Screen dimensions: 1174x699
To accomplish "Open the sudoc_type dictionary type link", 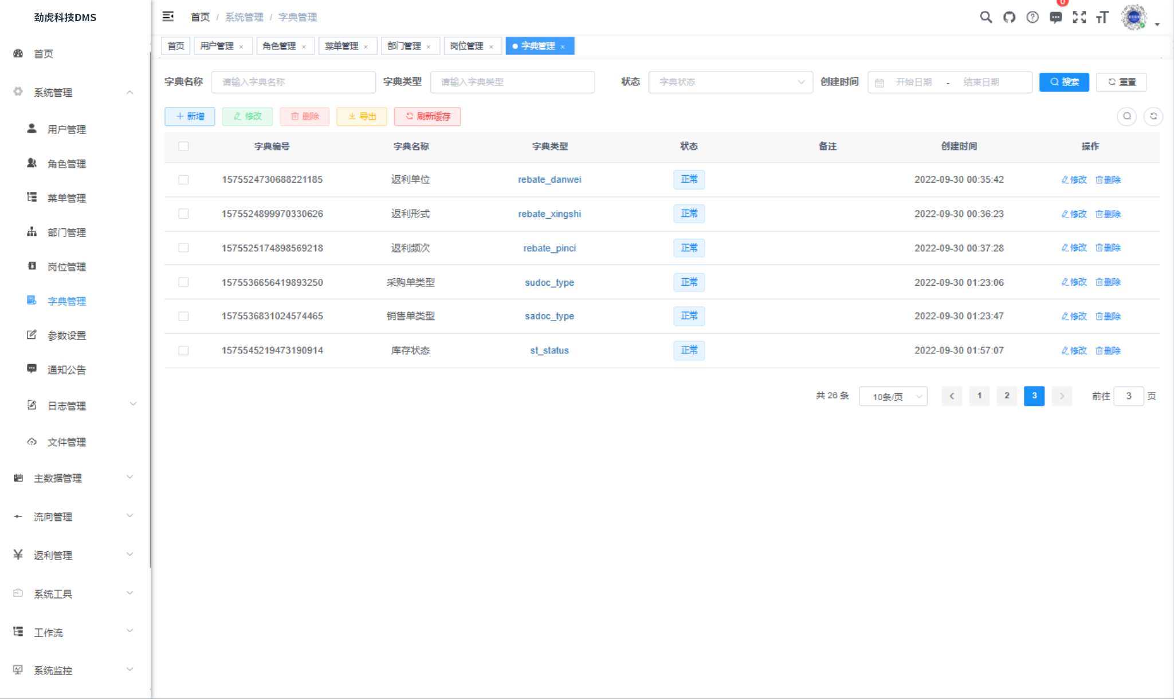I will pos(549,282).
